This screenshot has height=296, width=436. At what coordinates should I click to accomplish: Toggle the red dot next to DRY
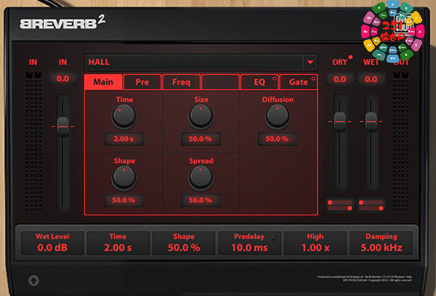pos(350,57)
